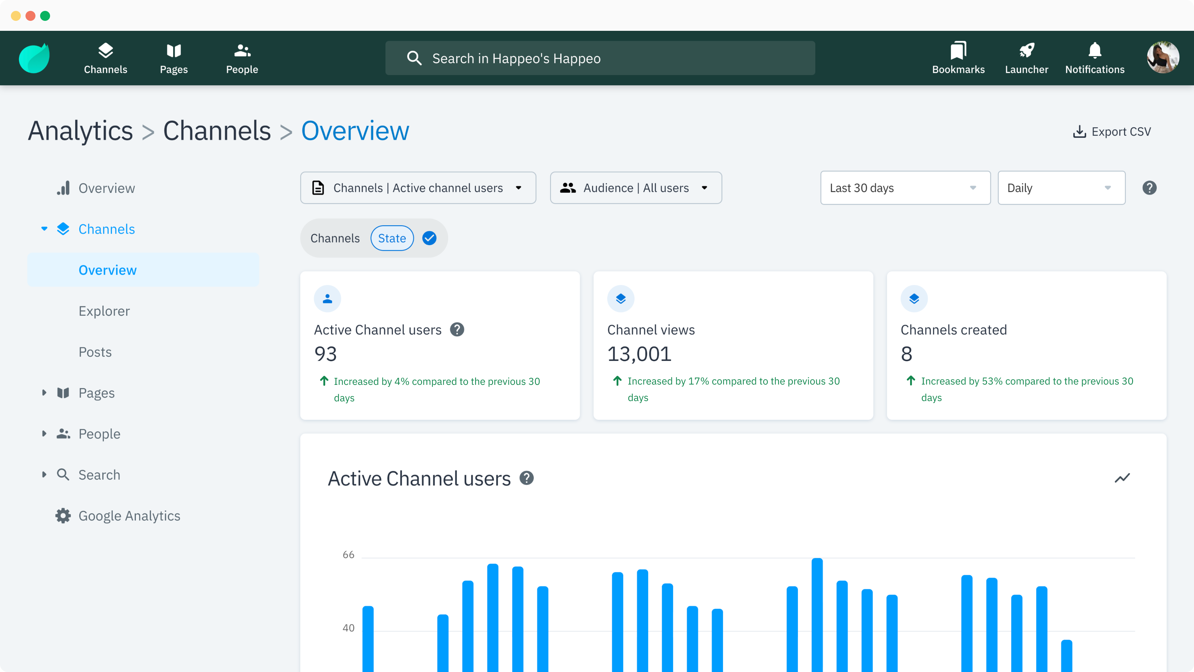The width and height of the screenshot is (1194, 672).
Task: Open Google Analytics settings in sidebar
Action: (129, 516)
